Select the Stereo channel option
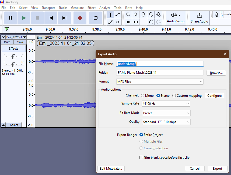Viewport: 231px width, 175px height. [x=163, y=96]
